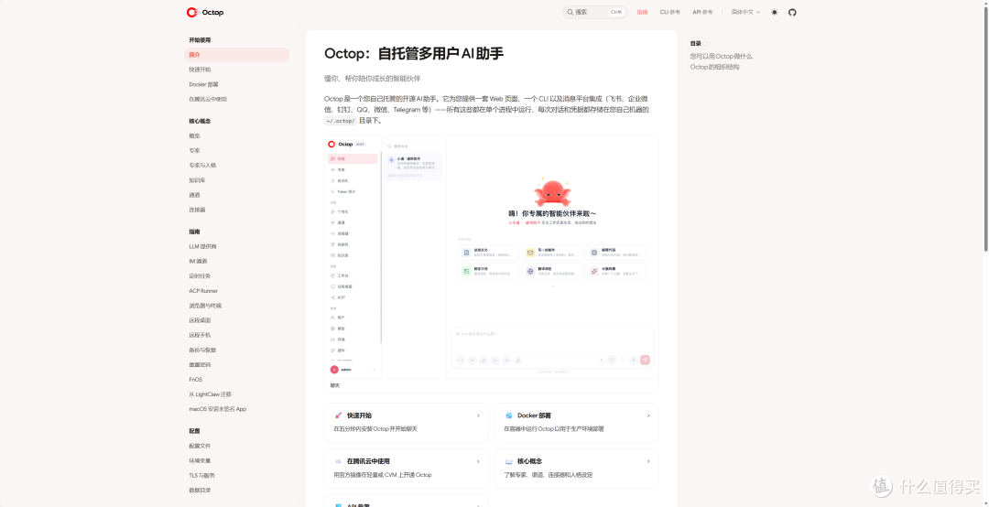
Task: Switch to the API 参考 tab
Action: click(x=702, y=12)
